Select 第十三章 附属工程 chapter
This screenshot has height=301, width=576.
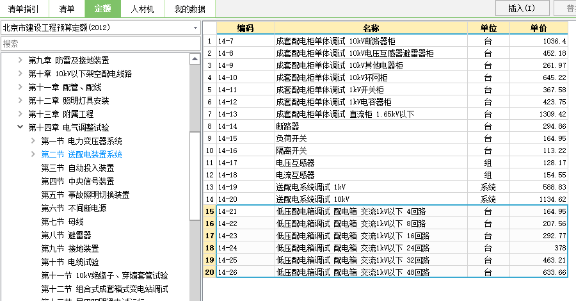[x=61, y=114]
